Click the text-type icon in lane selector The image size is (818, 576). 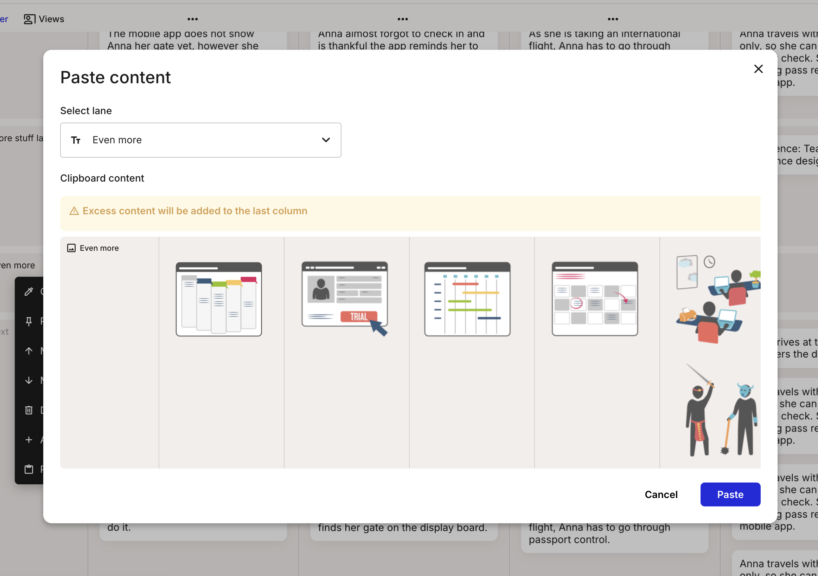(x=76, y=140)
